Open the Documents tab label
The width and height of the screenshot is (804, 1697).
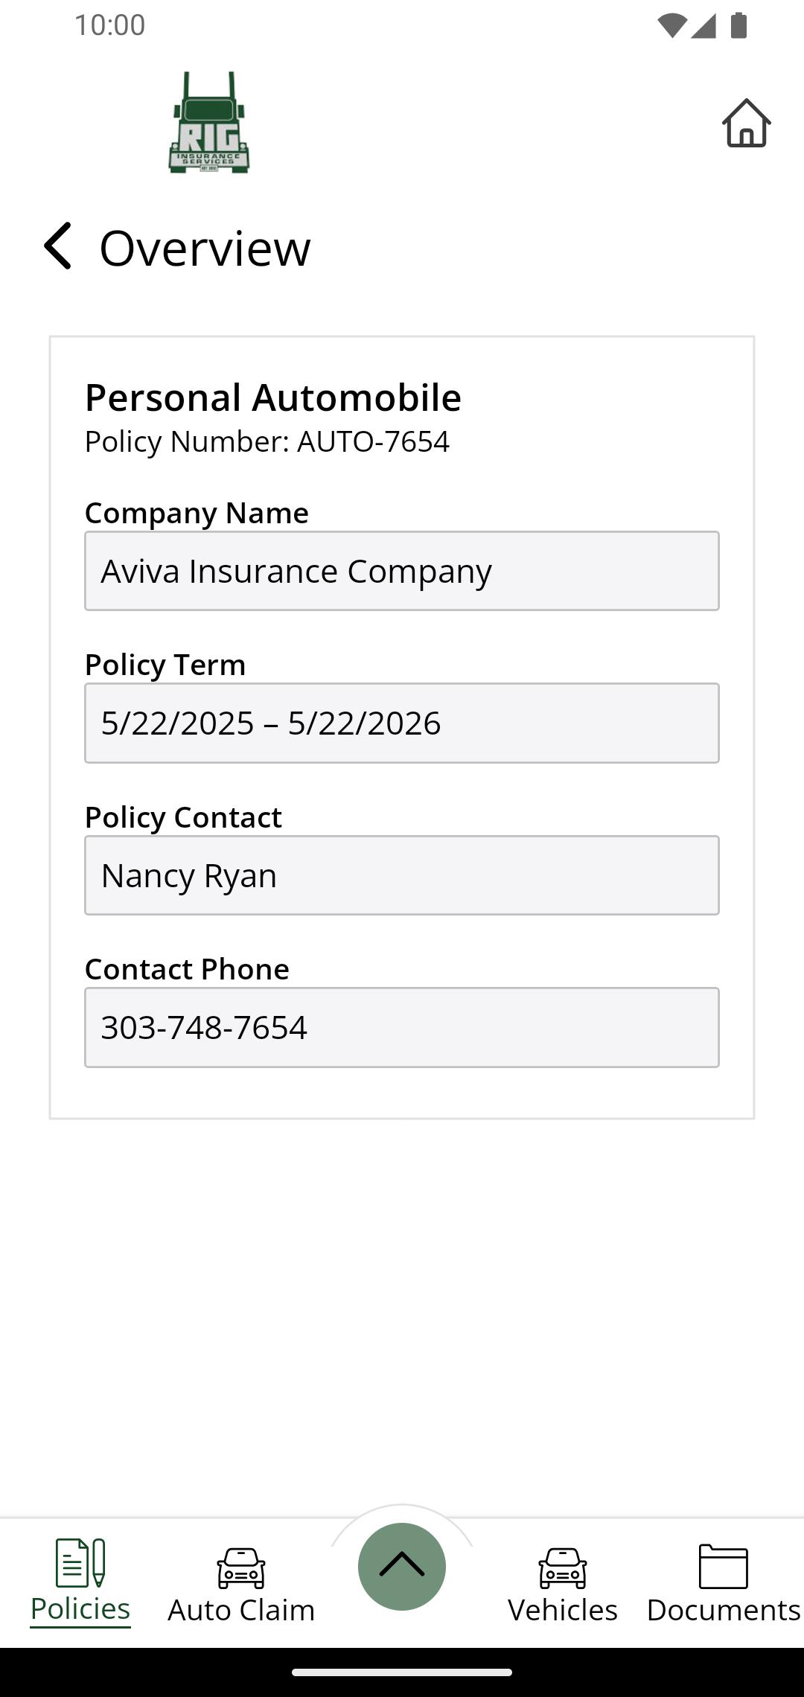click(x=723, y=1610)
